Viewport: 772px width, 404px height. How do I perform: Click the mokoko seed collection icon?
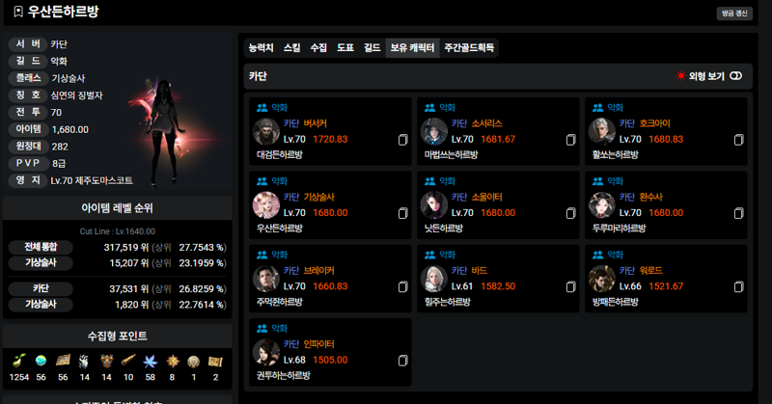coord(18,362)
